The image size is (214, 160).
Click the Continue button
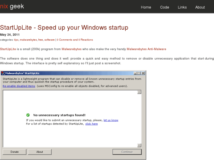click(127, 152)
